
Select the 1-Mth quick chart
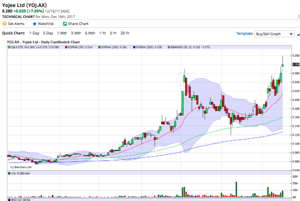(62, 33)
